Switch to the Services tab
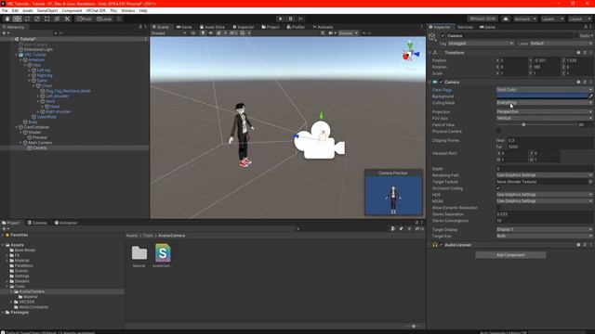This screenshot has width=595, height=334. tap(465, 27)
